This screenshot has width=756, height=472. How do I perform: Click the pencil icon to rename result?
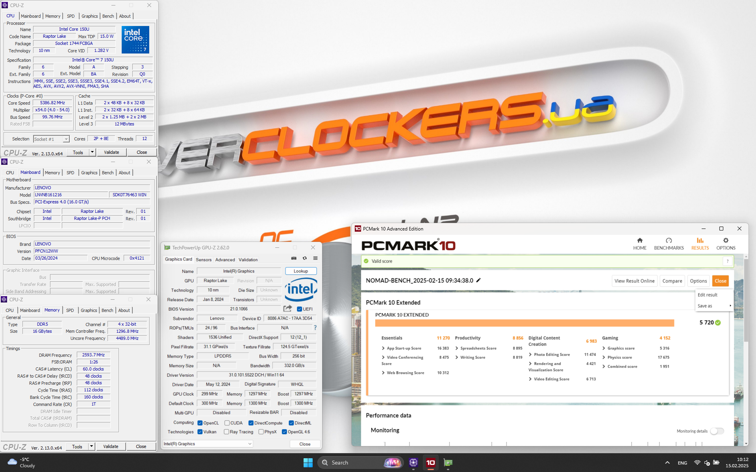coord(478,280)
